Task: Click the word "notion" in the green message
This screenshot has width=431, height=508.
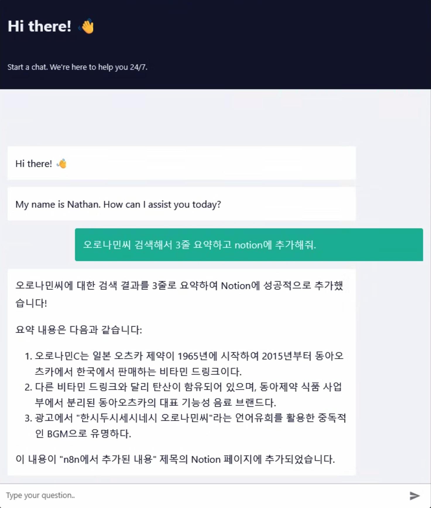Action: point(248,245)
